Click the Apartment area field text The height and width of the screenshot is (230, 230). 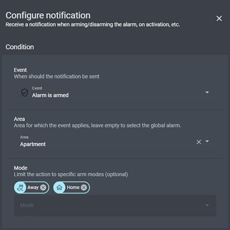[x=33, y=144]
